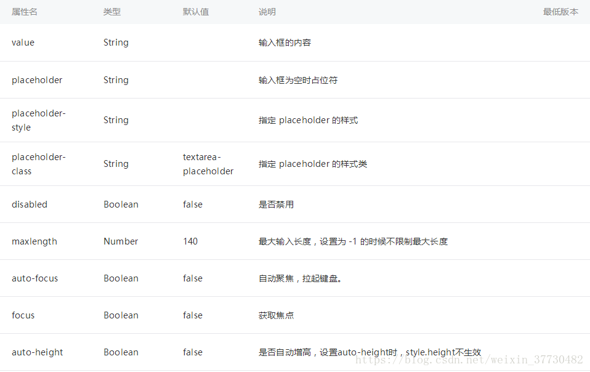Image resolution: width=590 pixels, height=372 pixels.
Task: Select the auto-height attribute name
Action: 37,352
